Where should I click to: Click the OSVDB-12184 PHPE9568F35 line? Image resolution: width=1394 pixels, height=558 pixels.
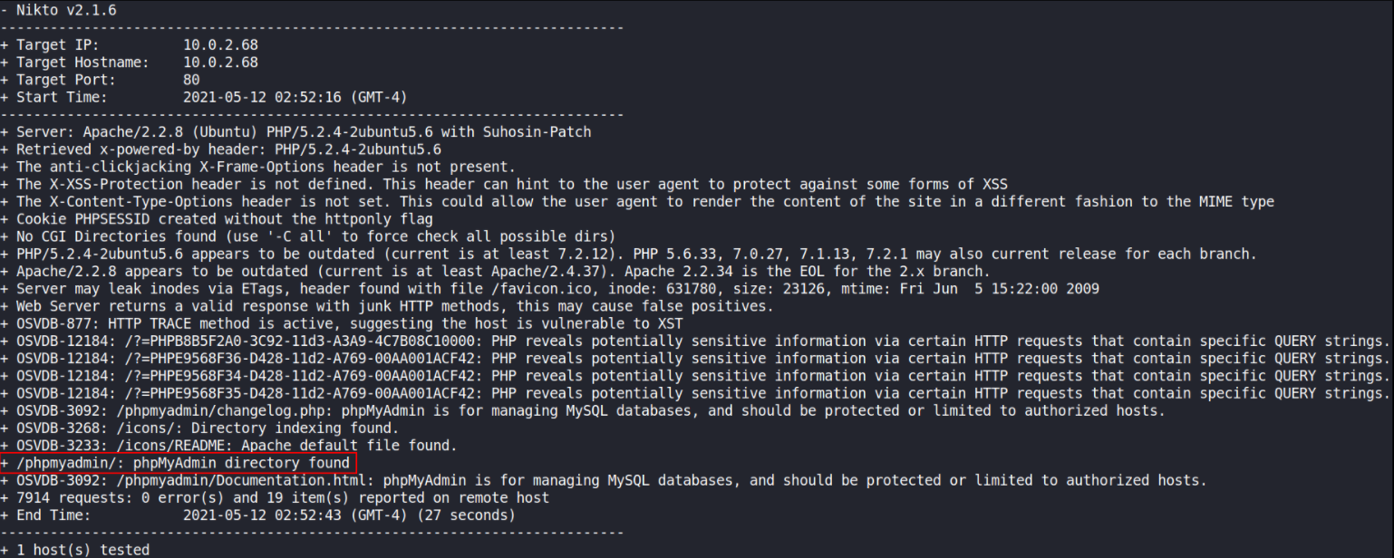click(x=695, y=393)
